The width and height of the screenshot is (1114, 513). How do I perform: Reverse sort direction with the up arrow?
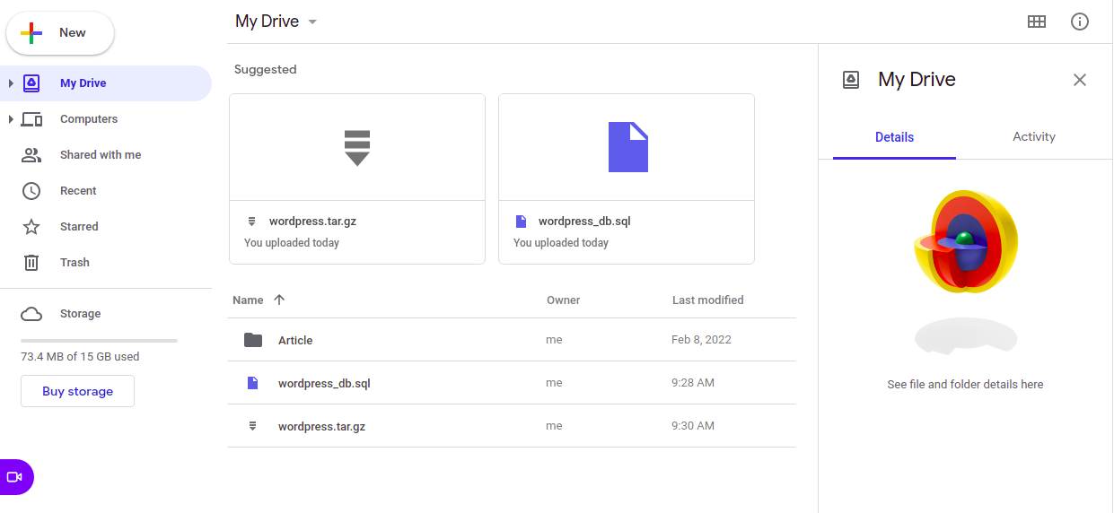click(279, 300)
